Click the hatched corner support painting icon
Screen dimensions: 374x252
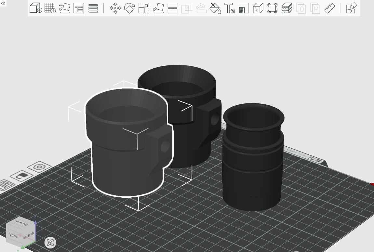[244, 8]
